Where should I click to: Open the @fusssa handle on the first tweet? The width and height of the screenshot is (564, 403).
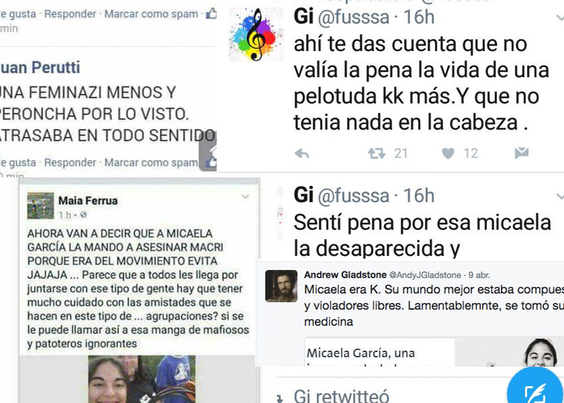tap(353, 17)
